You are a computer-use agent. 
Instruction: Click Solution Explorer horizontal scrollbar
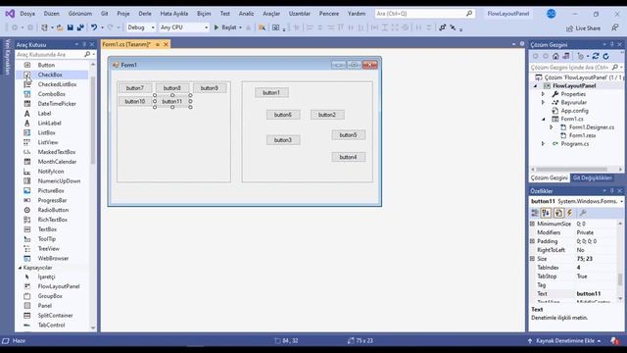(x=572, y=170)
